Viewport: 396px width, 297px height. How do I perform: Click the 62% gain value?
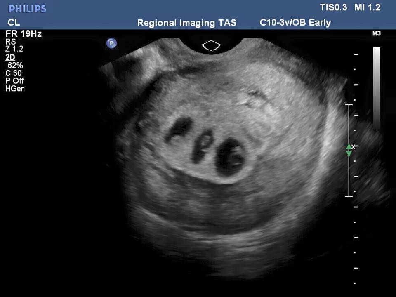coord(15,65)
